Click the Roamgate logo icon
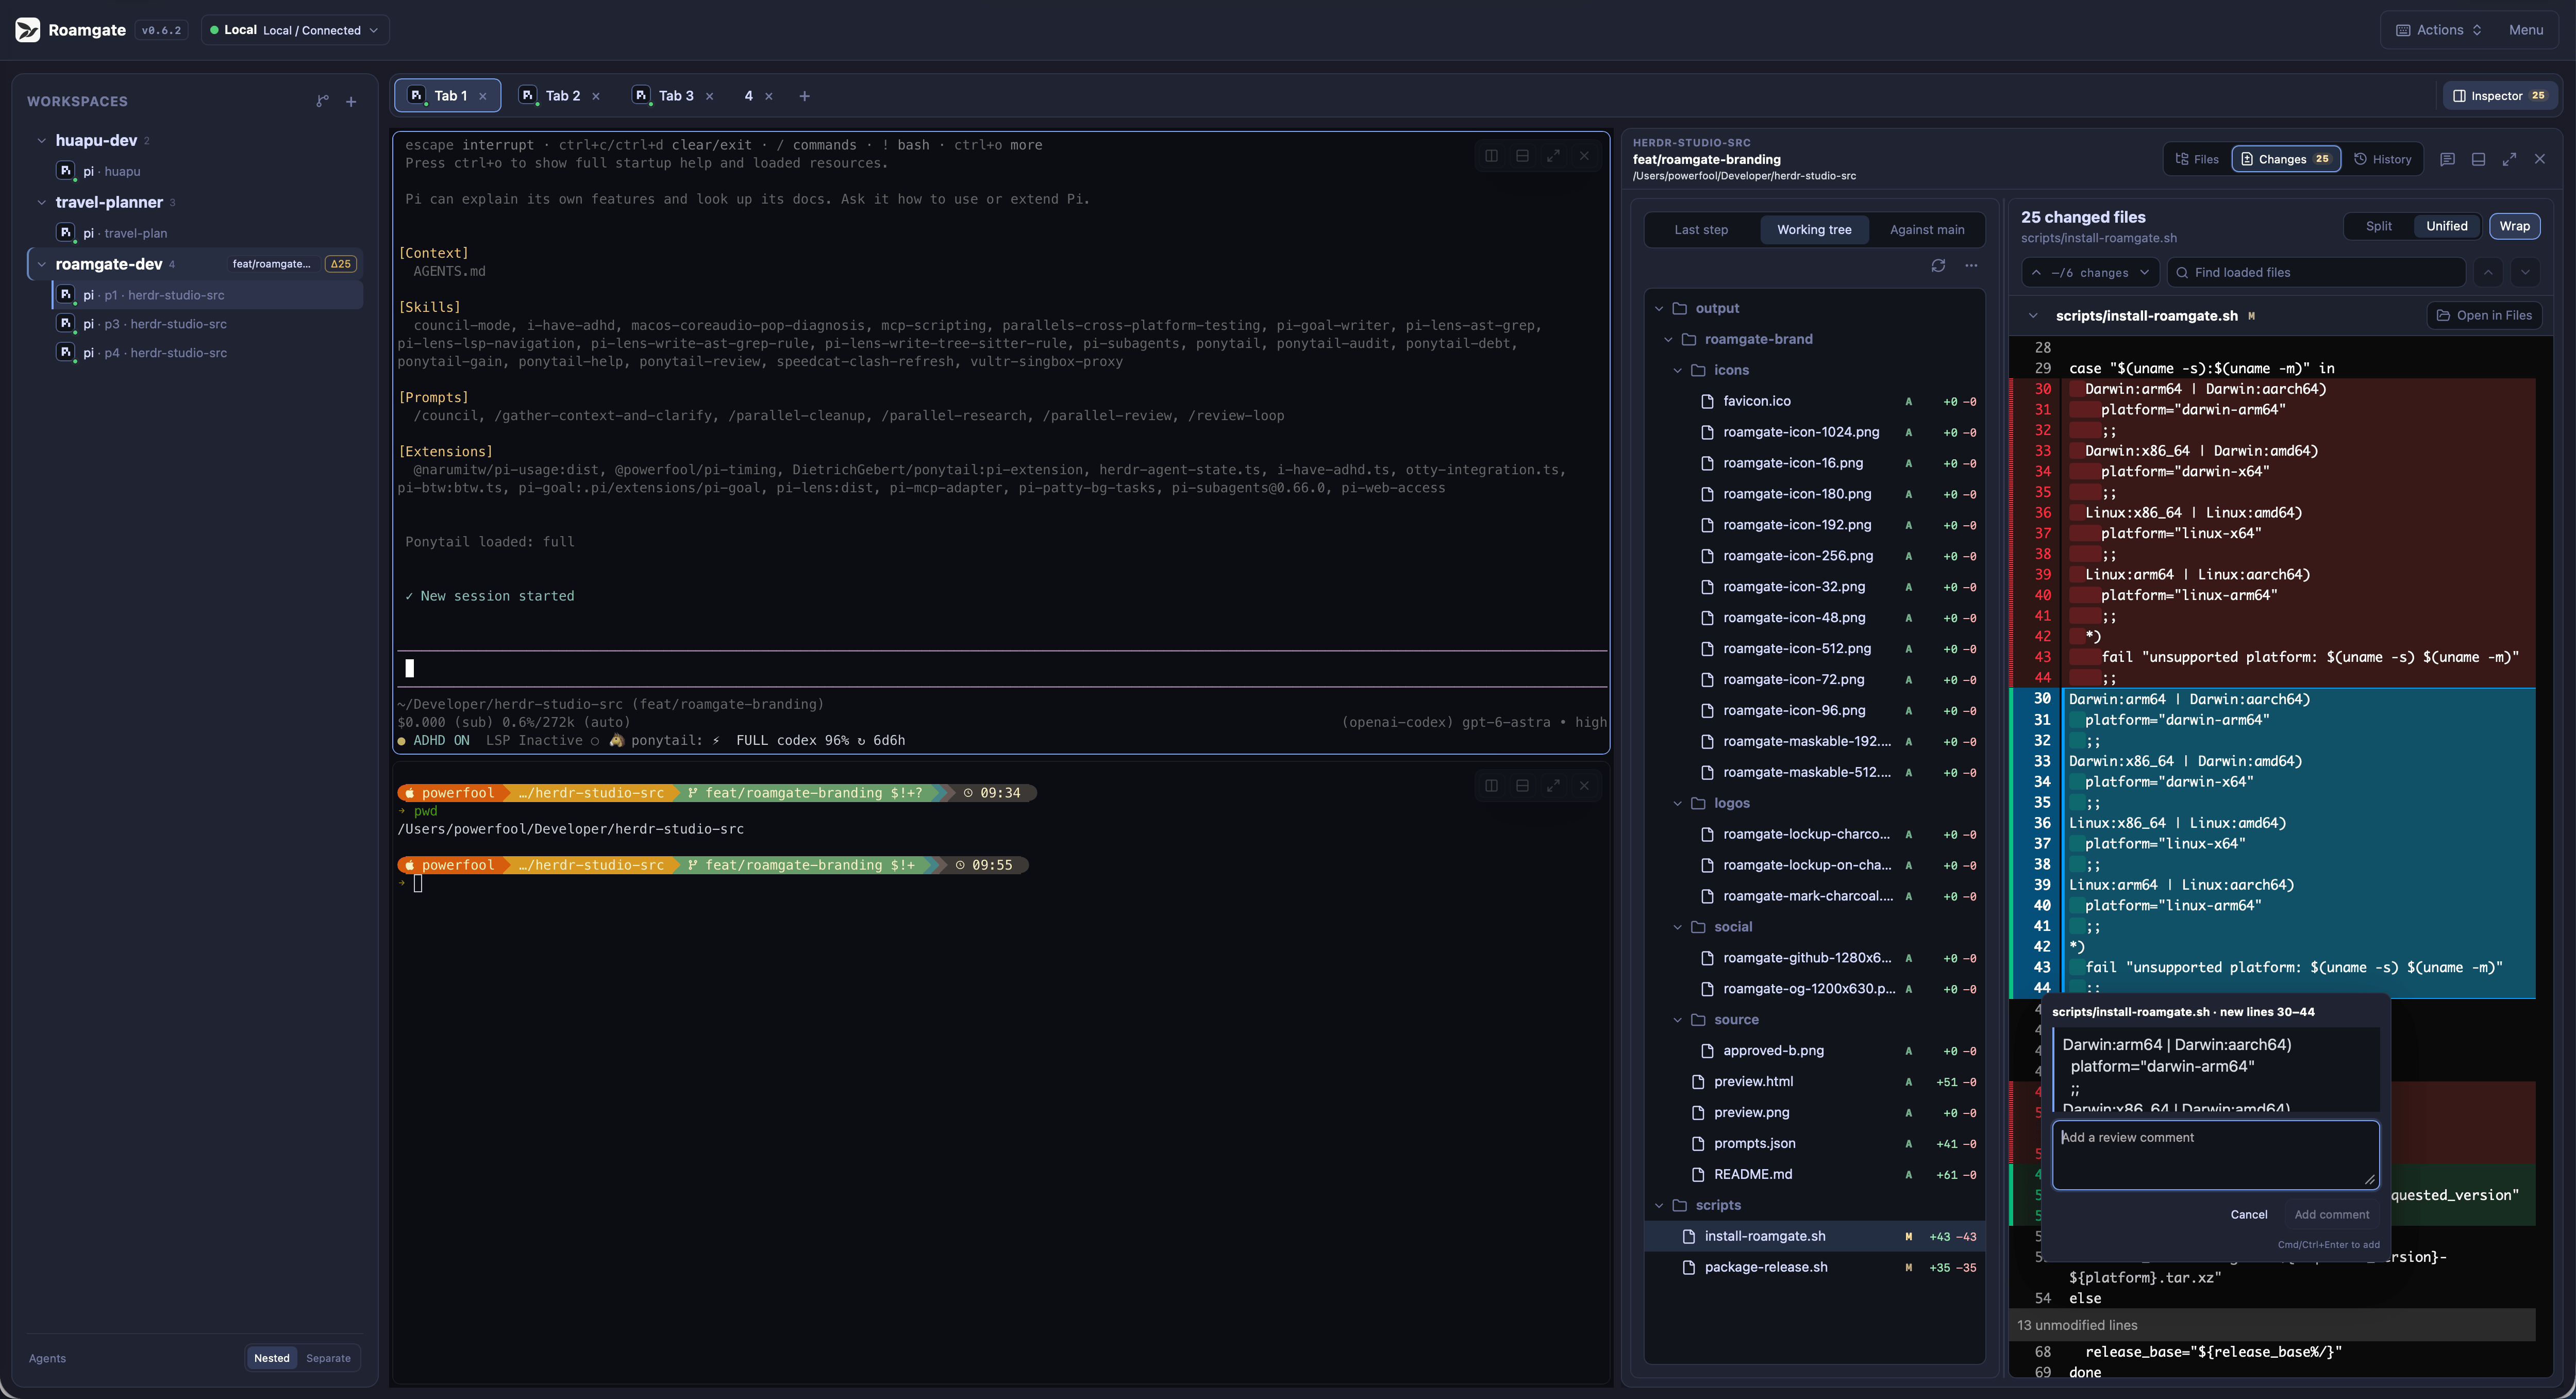2576x1399 pixels. [x=28, y=30]
